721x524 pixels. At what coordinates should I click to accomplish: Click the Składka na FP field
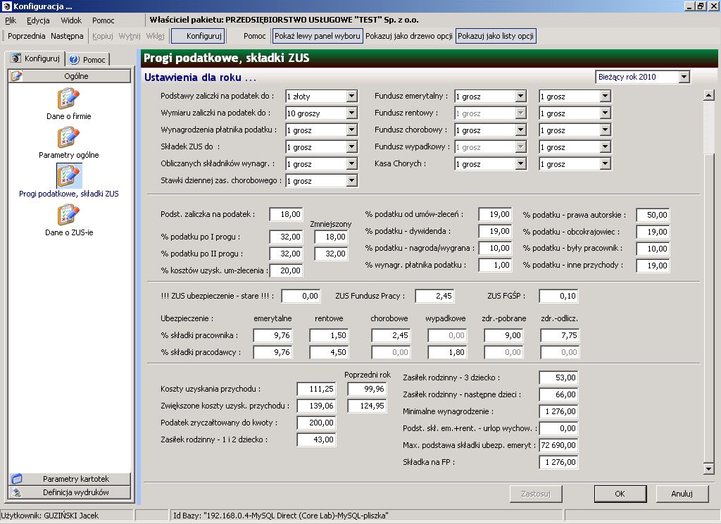coord(558,462)
